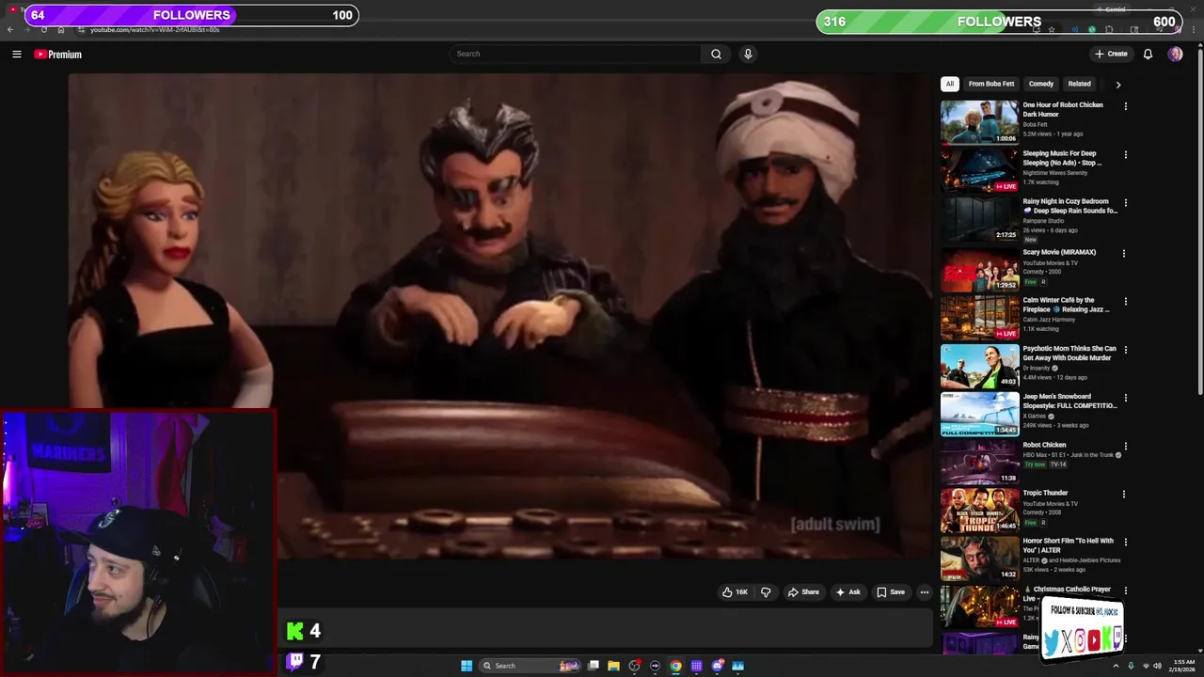Open Windows Start menu

coord(467,666)
